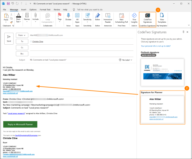Expand the Clipboard dialog launcher
The width and height of the screenshot is (192, 159).
13,26
